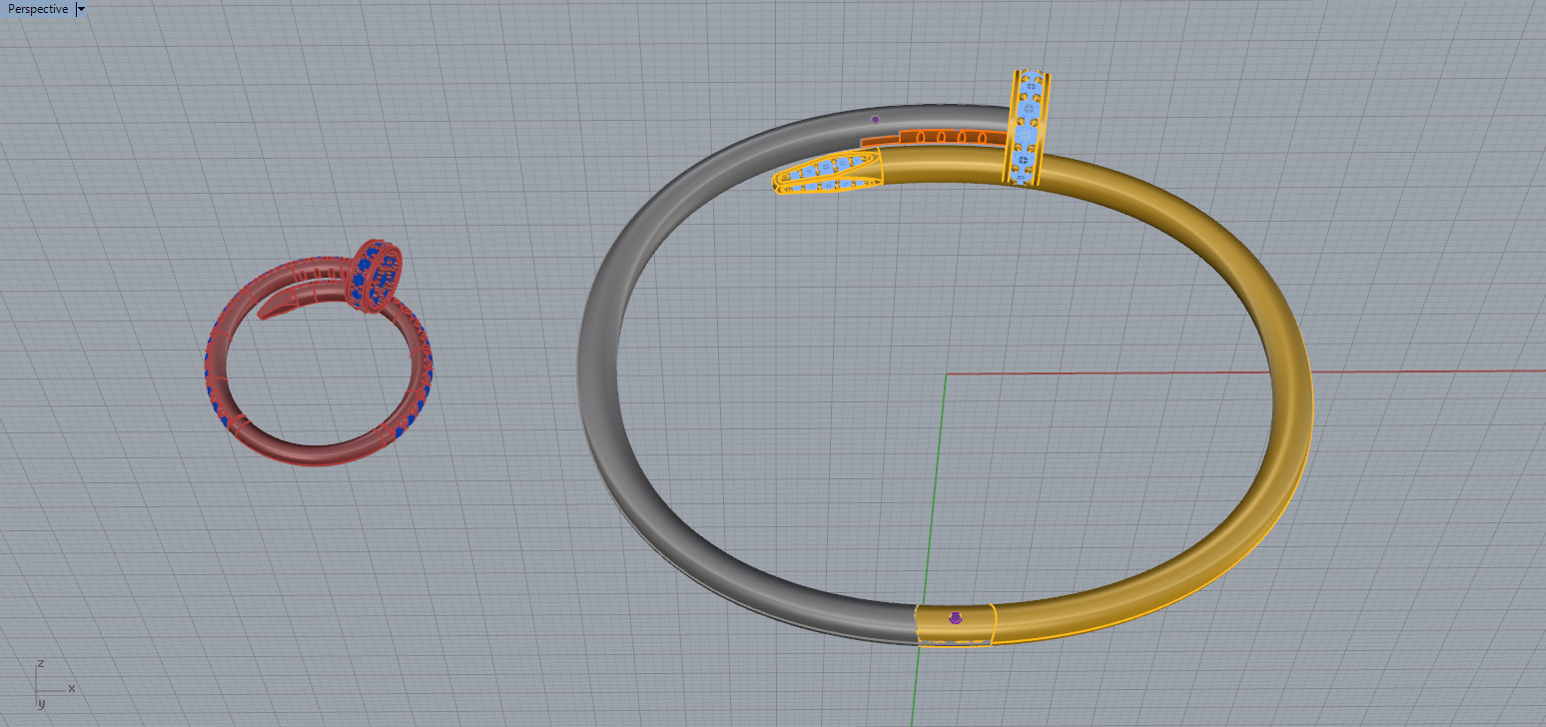Click the diamond-set nail head on bracelet
1546x727 pixels.
click(x=1029, y=128)
